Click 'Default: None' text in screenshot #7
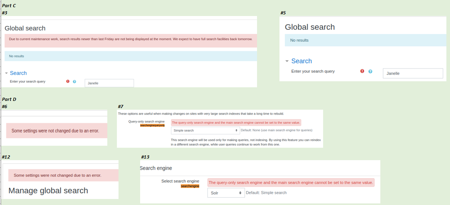 276,131
